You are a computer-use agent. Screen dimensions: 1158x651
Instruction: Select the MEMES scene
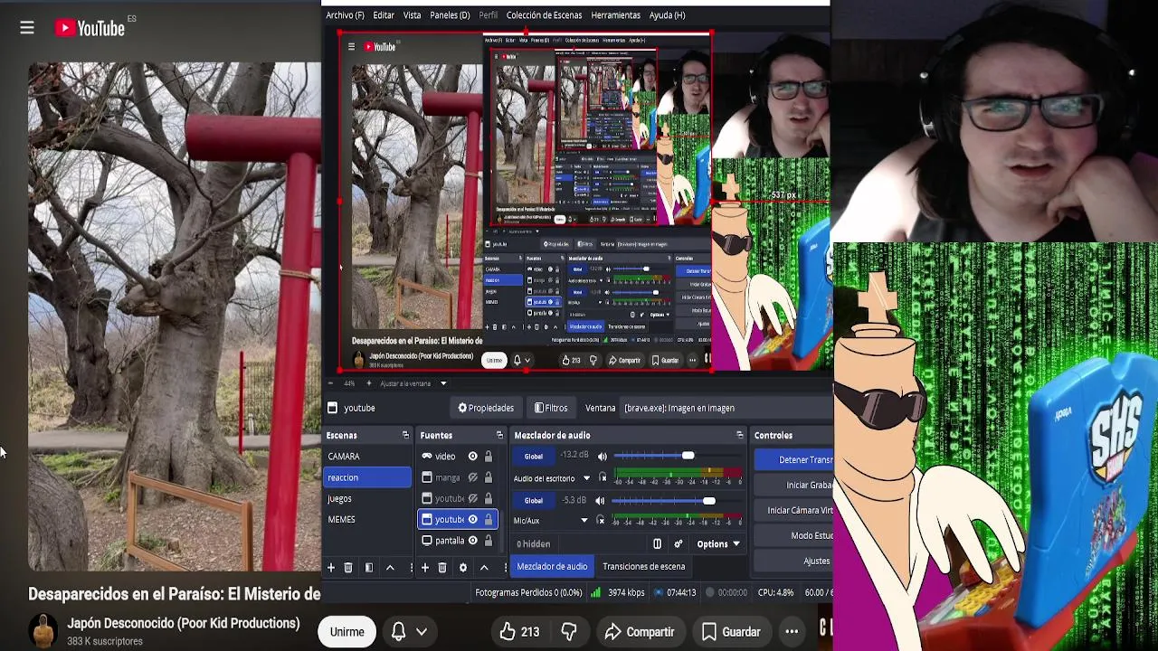click(x=367, y=520)
